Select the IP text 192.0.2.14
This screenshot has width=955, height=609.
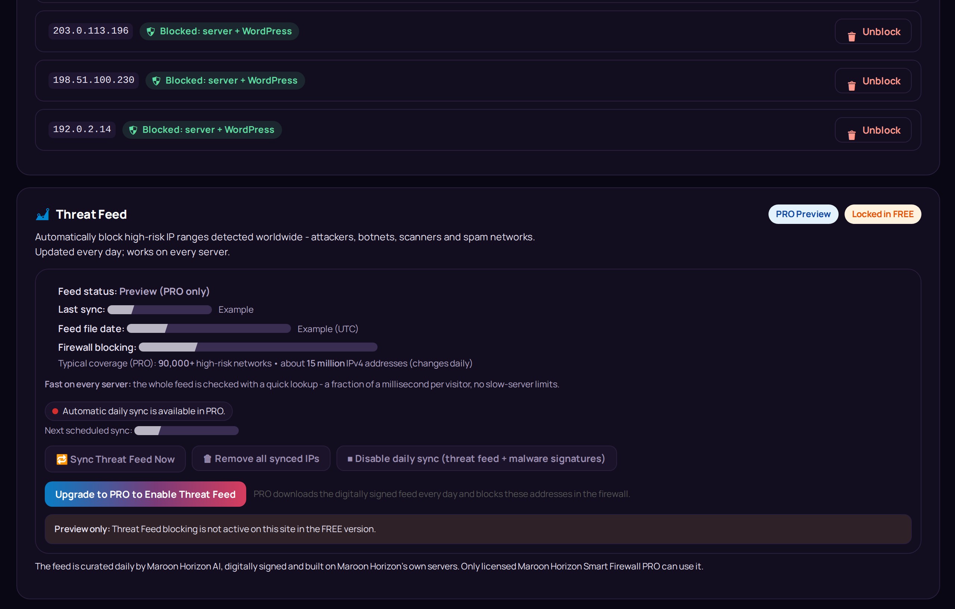82,129
